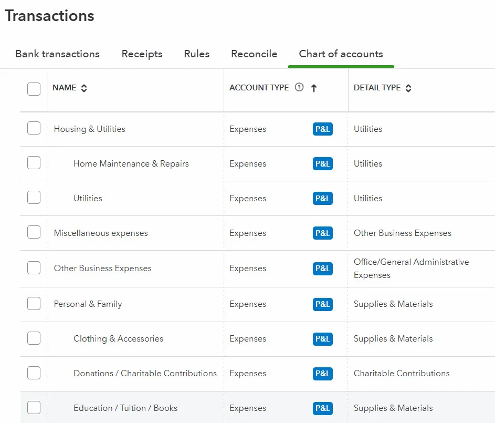Tick the Education / Tuition / Books checkbox
The width and height of the screenshot is (495, 423).
click(34, 407)
